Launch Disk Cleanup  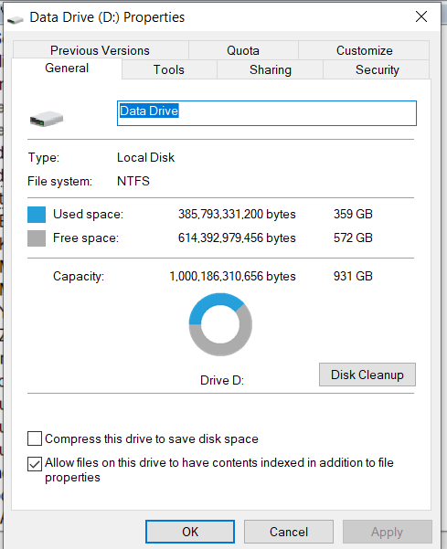367,375
